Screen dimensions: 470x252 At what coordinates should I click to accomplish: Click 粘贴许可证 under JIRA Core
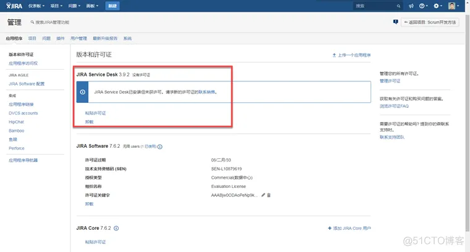(95, 242)
